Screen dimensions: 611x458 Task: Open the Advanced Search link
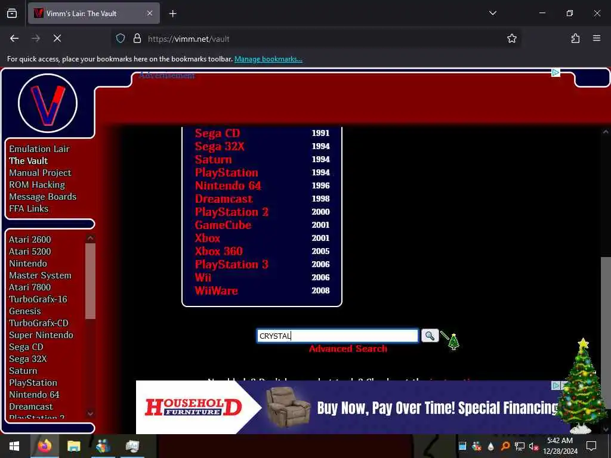click(x=348, y=348)
